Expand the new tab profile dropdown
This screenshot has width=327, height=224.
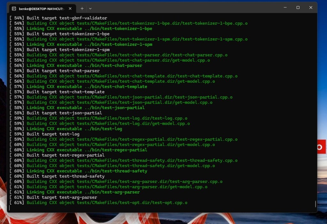point(90,9)
